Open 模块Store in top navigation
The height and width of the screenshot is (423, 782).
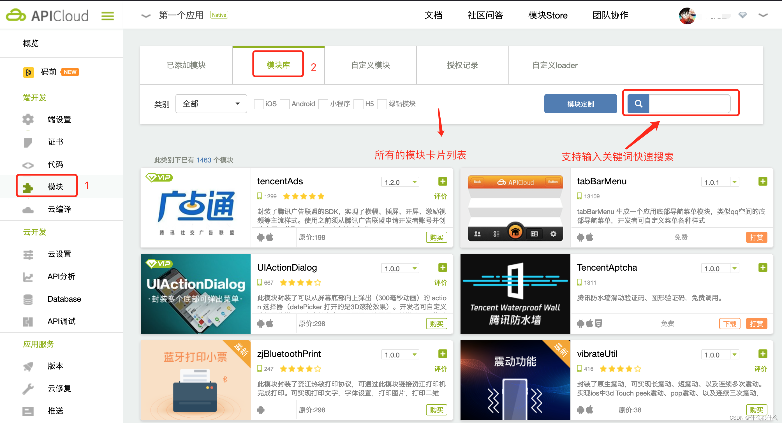point(547,15)
